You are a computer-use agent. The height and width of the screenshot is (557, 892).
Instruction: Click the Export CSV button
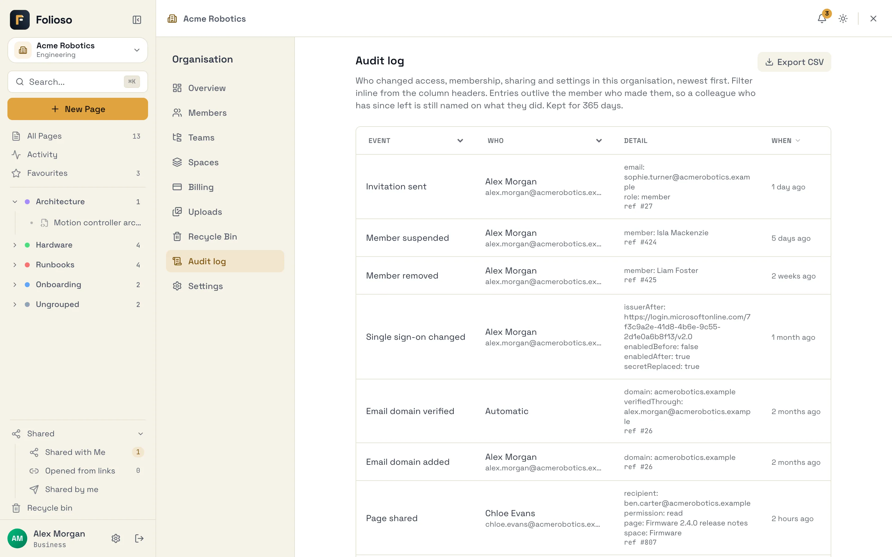794,62
